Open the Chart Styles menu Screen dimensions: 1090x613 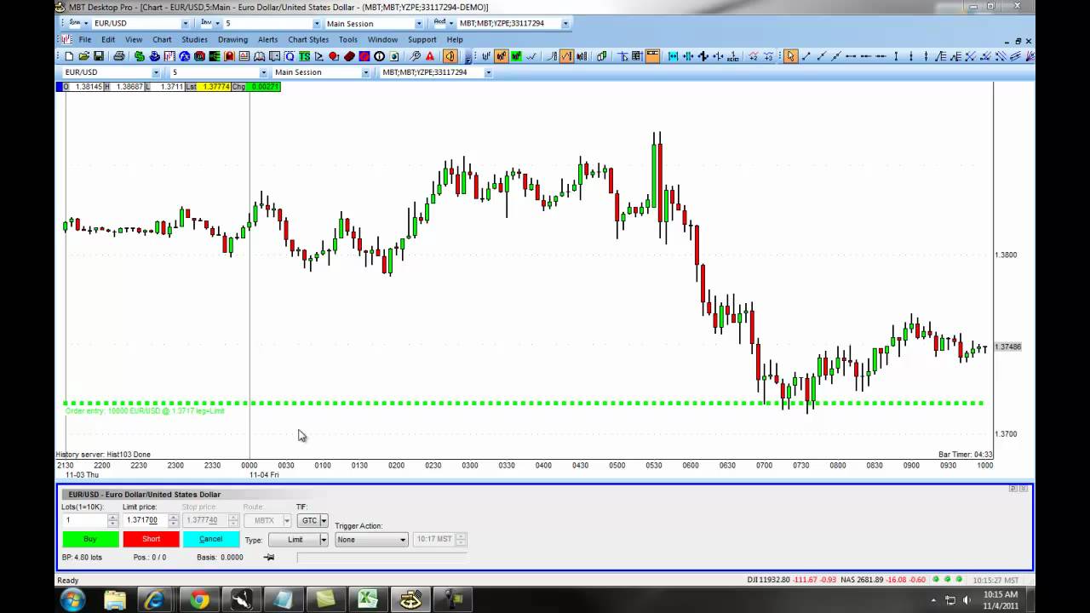point(308,39)
